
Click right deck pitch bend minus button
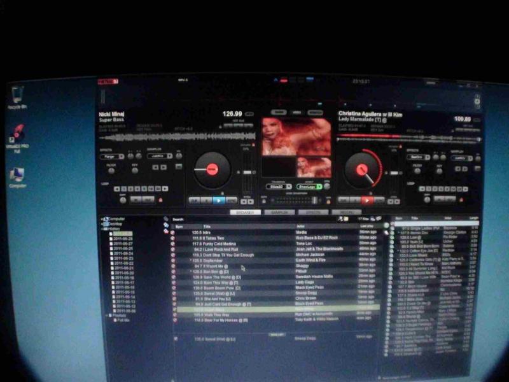click(390, 202)
